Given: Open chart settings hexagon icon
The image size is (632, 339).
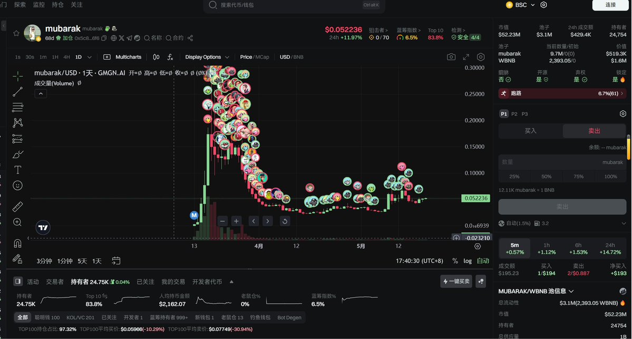Looking at the screenshot, I should point(480,57).
